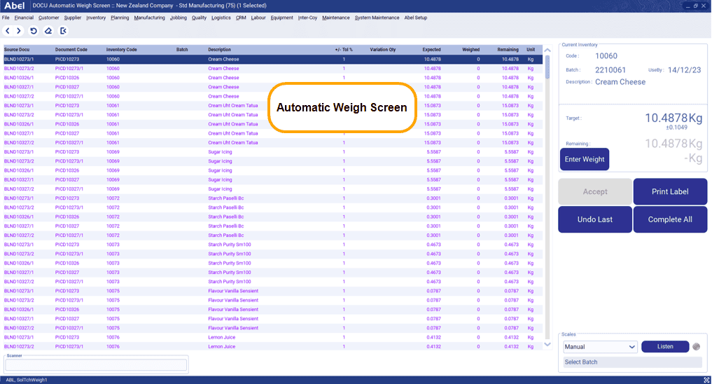
Task: Click the refresh toolbar icon
Action: coord(34,31)
